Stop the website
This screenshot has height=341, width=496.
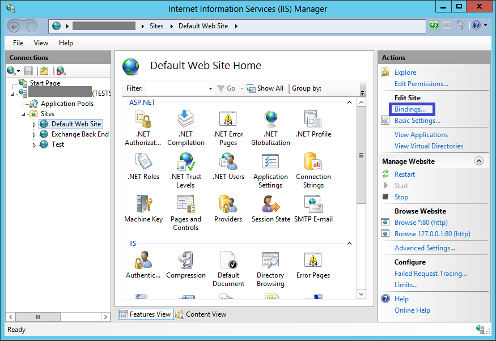click(x=401, y=197)
